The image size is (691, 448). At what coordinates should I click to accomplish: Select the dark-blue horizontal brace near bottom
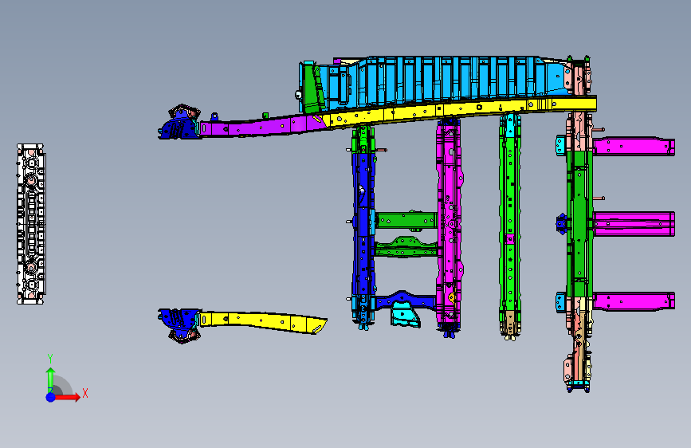pos(406,301)
